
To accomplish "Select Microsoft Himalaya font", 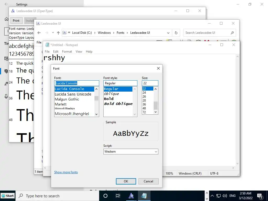I will (x=65, y=108).
